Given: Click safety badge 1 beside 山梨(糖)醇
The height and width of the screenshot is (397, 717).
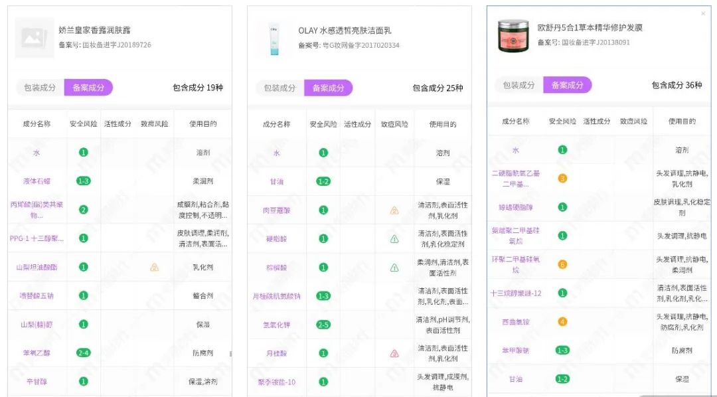Looking at the screenshot, I should 83,324.
